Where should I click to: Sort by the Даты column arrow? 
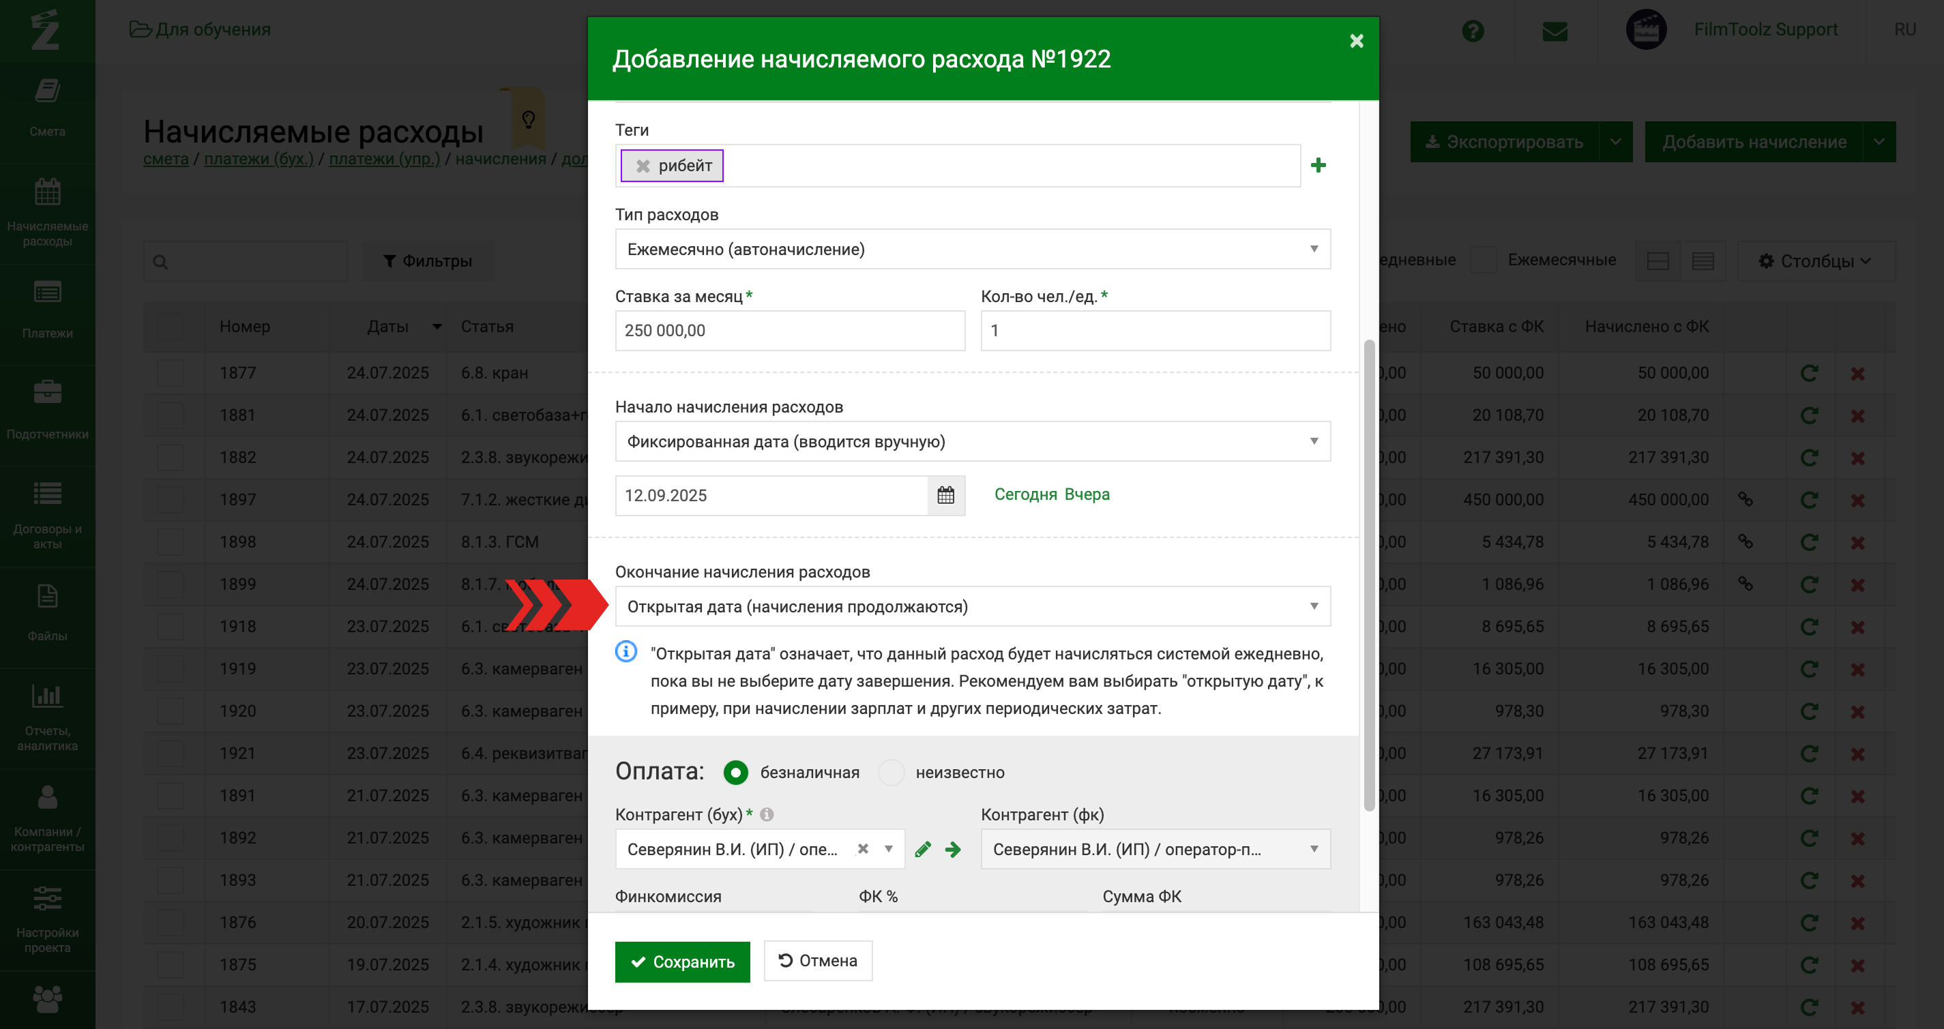coord(437,327)
